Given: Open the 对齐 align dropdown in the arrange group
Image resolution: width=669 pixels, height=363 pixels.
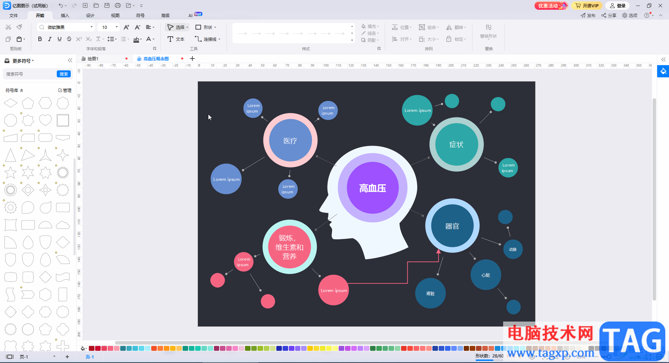Looking at the screenshot, I should 402,39.
